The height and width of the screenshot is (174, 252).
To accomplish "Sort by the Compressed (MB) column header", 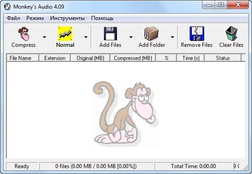I will pos(133,58).
